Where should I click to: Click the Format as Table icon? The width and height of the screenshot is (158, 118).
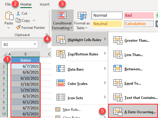(82, 16)
